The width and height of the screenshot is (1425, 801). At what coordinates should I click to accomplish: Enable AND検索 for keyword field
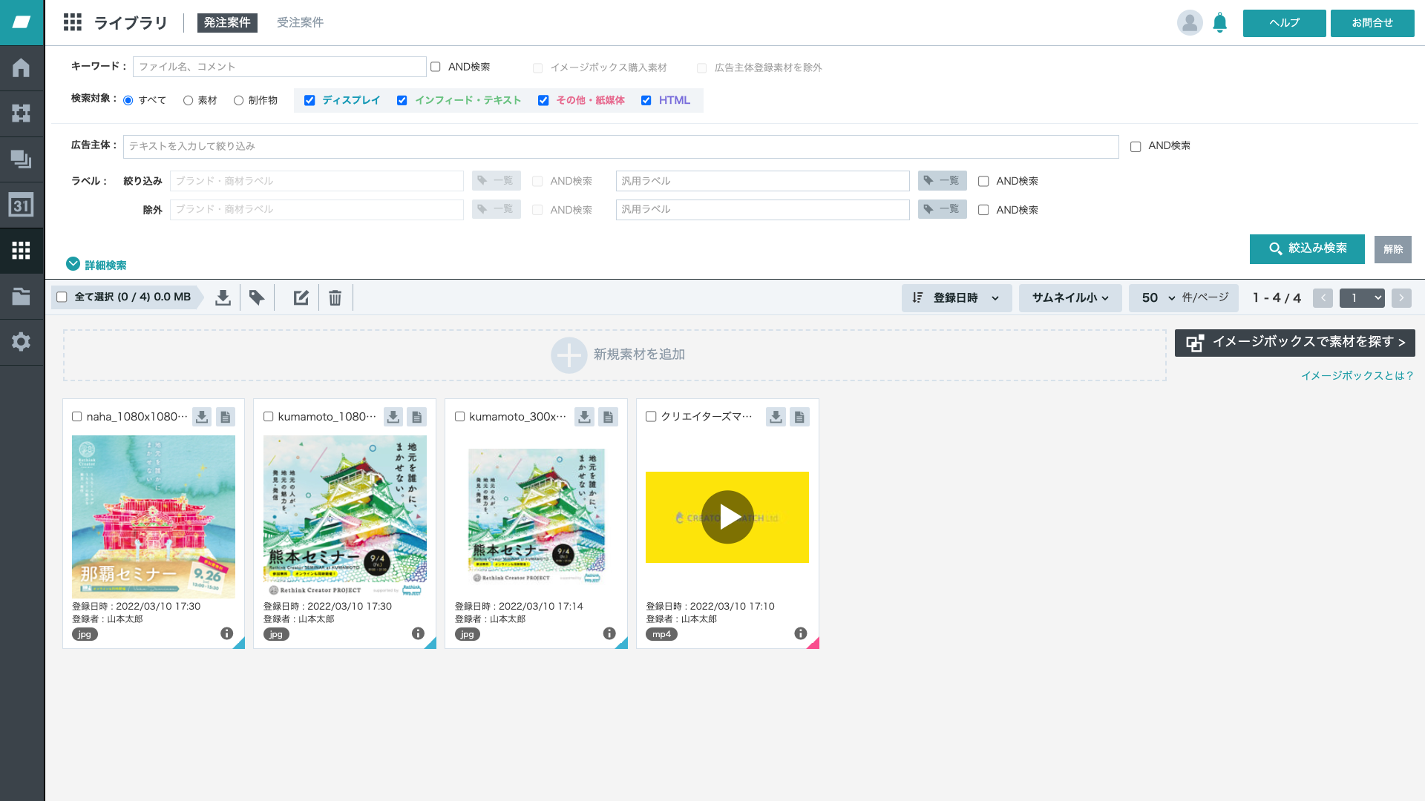click(436, 67)
